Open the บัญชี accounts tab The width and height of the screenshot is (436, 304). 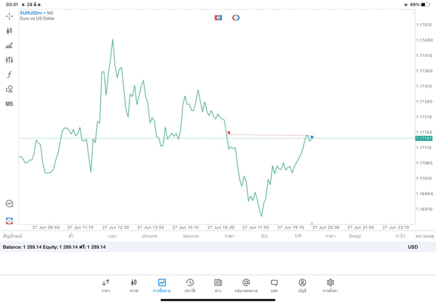tap(302, 285)
